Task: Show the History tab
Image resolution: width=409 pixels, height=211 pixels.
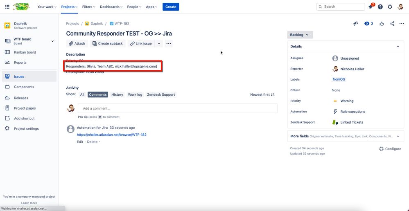Action: [117, 94]
